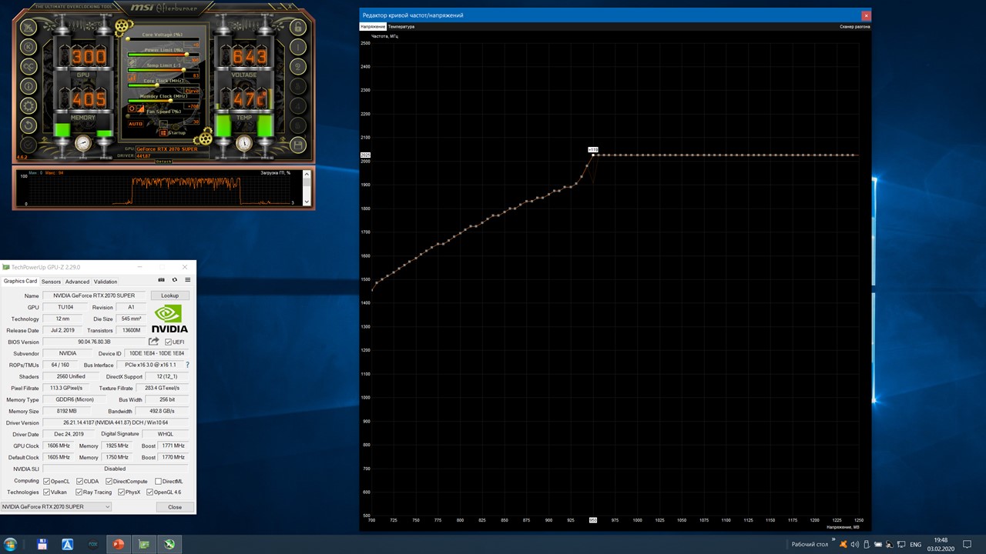
Task: Load Afterburner profile slot 1
Action: pyautogui.click(x=298, y=46)
